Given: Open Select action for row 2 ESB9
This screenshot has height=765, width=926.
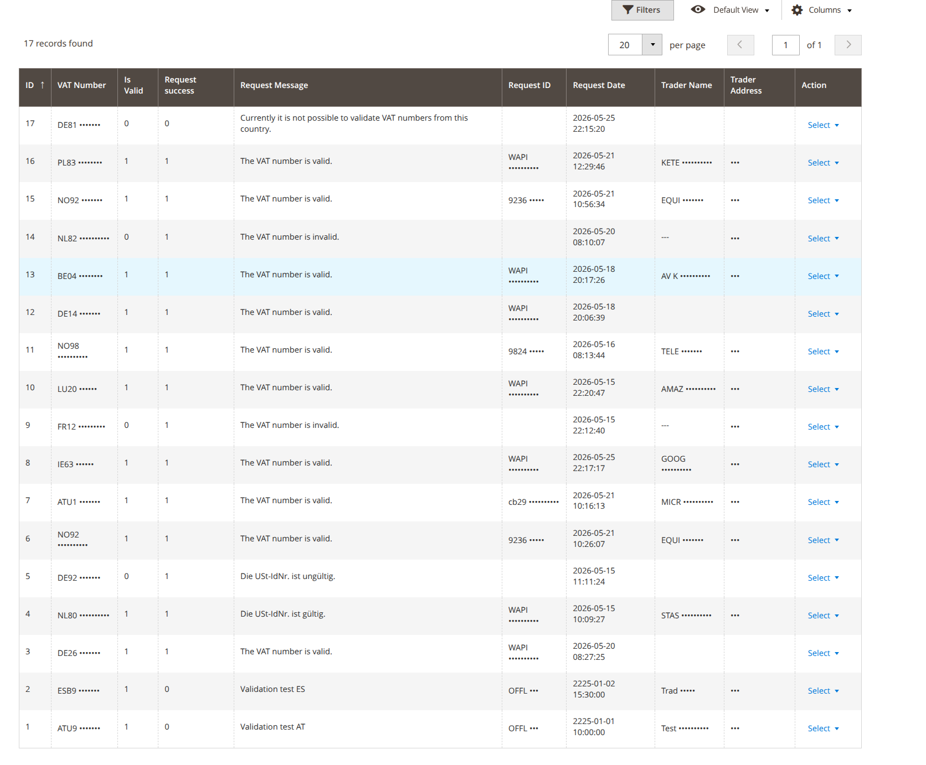Looking at the screenshot, I should [x=823, y=691].
